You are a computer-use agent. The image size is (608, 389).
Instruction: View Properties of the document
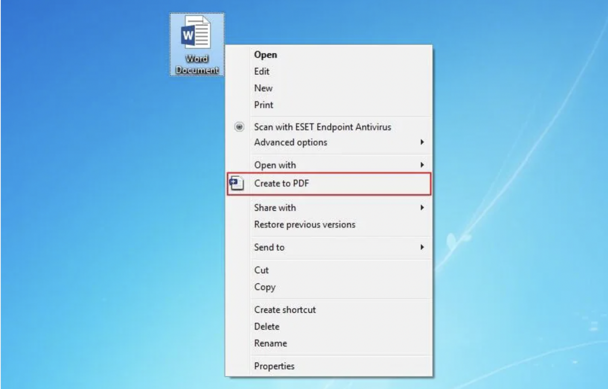click(x=274, y=366)
